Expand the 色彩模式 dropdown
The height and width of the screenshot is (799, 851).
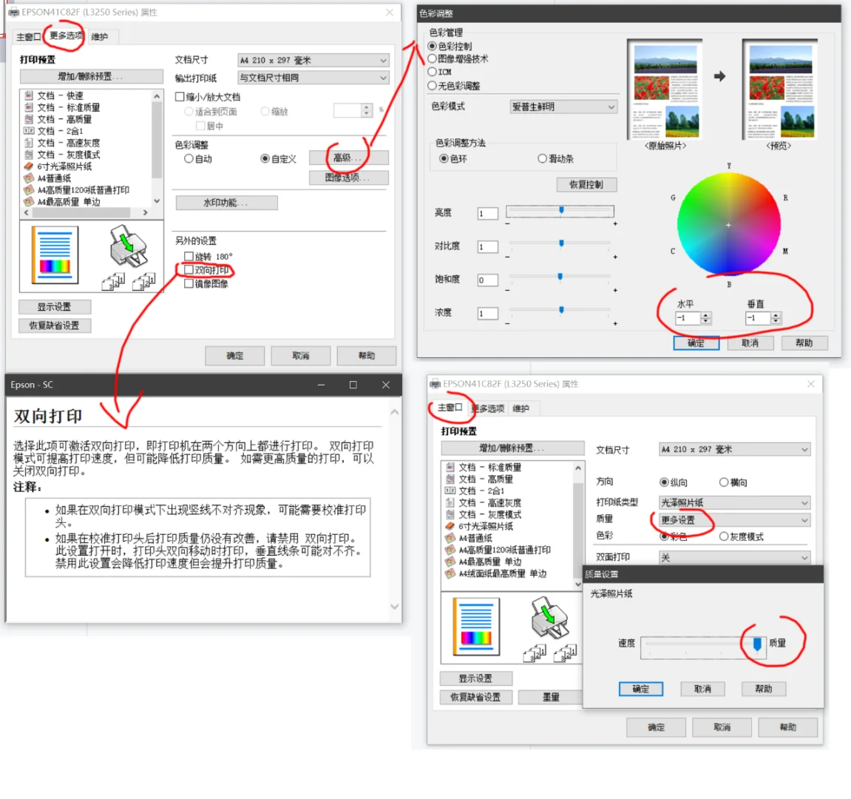tap(564, 107)
